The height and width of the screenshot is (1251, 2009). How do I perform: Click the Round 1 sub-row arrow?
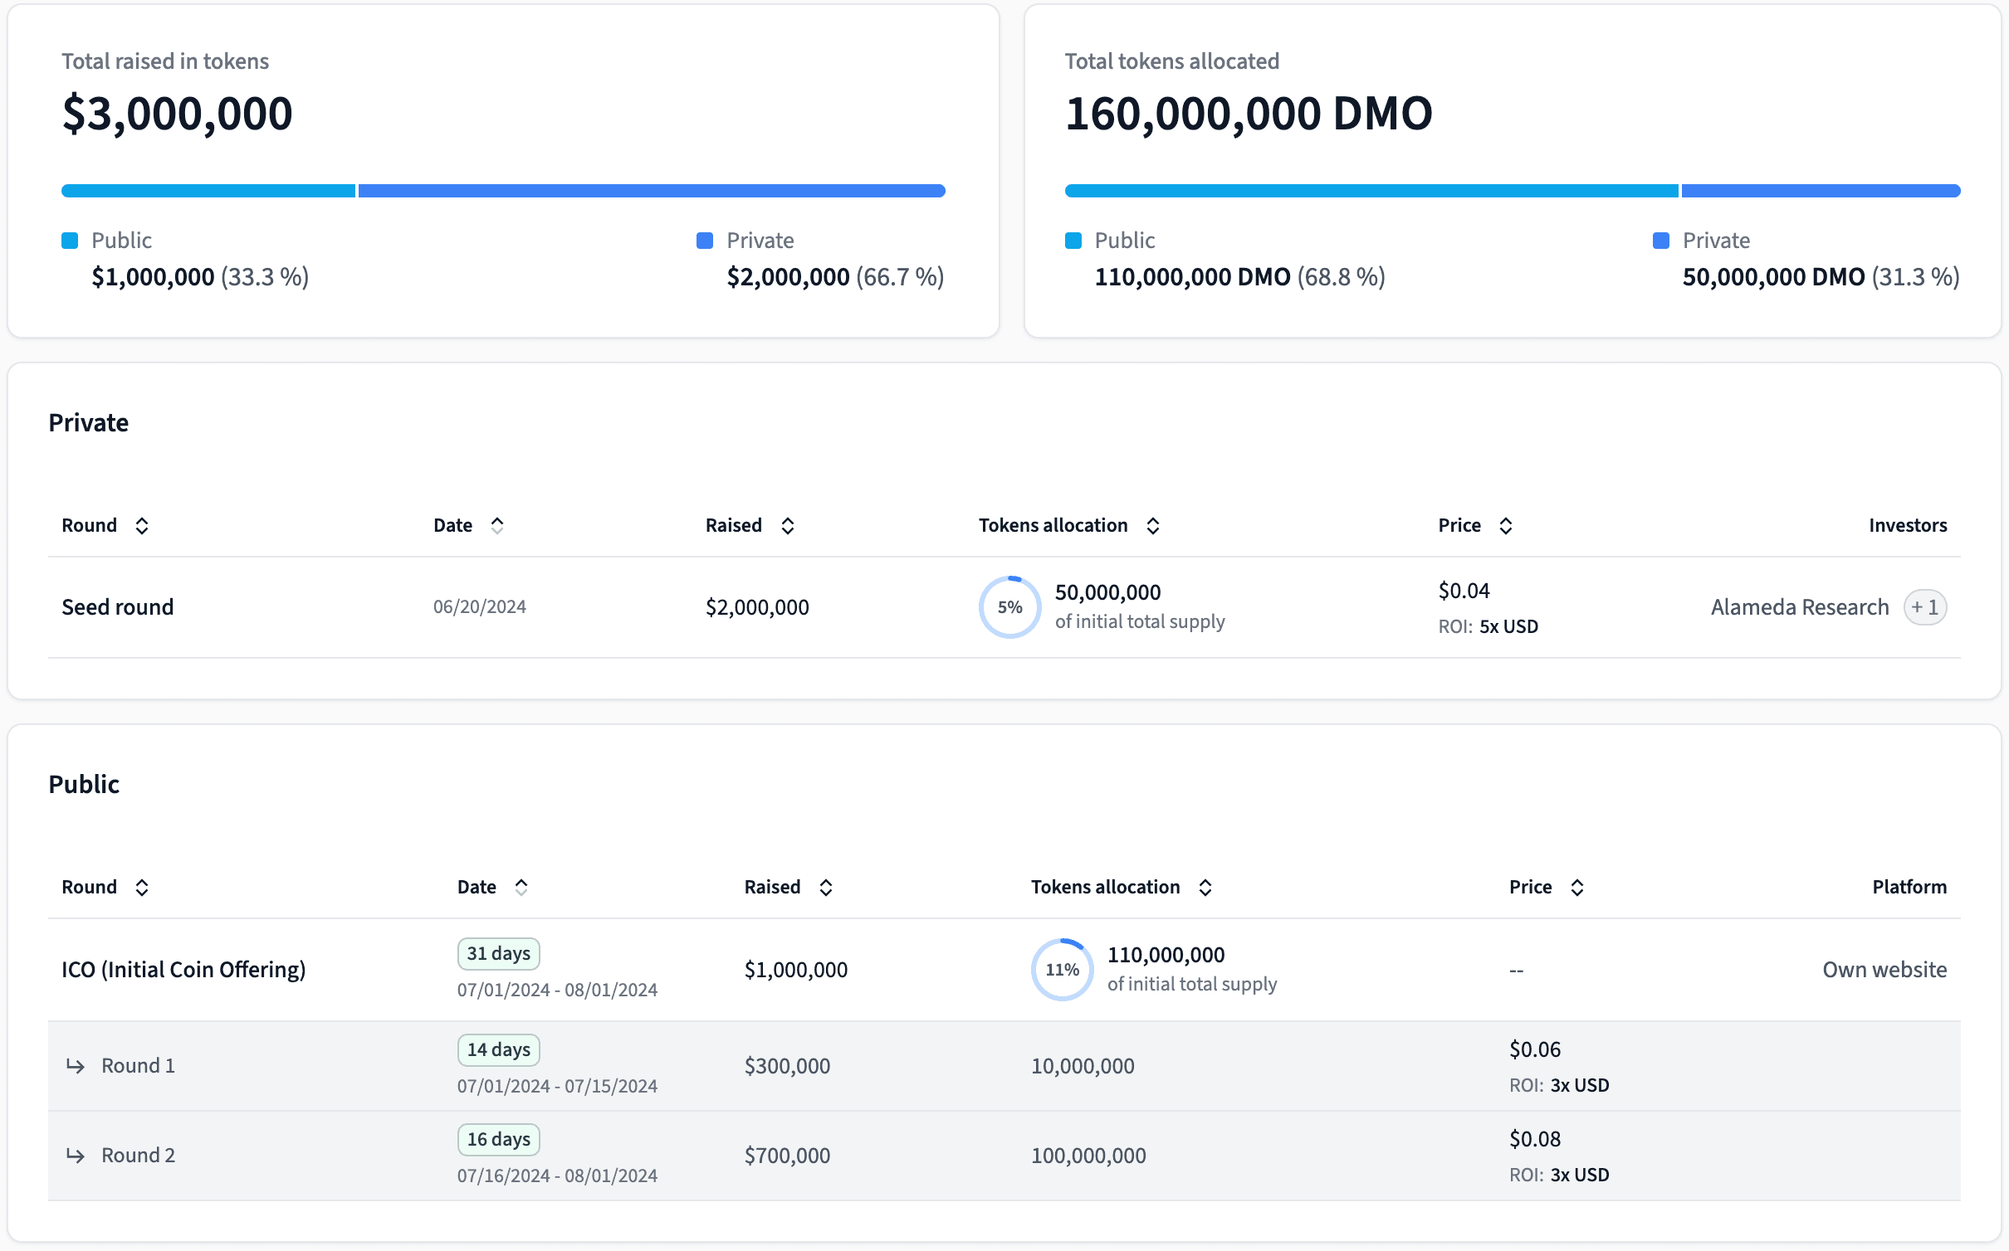coord(76,1066)
